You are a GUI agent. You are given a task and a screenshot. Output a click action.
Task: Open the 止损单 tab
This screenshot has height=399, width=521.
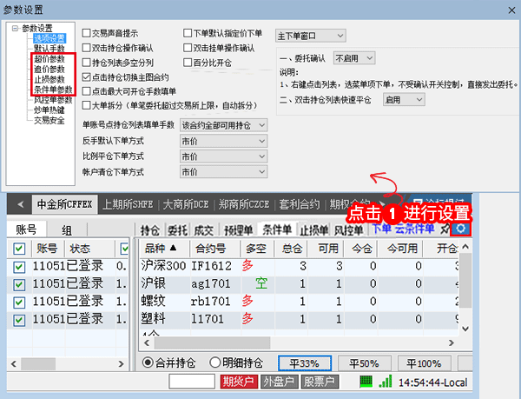tap(314, 230)
